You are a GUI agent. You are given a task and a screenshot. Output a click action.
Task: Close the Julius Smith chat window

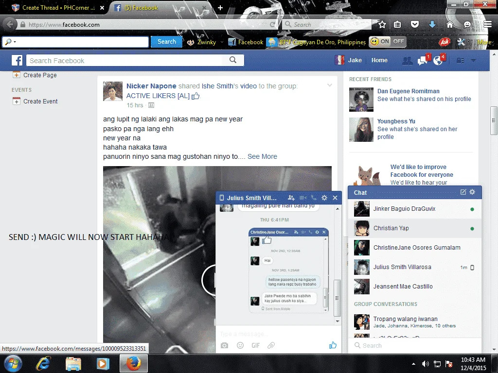335,198
